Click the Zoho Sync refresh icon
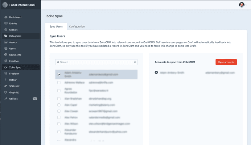The width and height of the screenshot is (251, 145). tap(6, 67)
